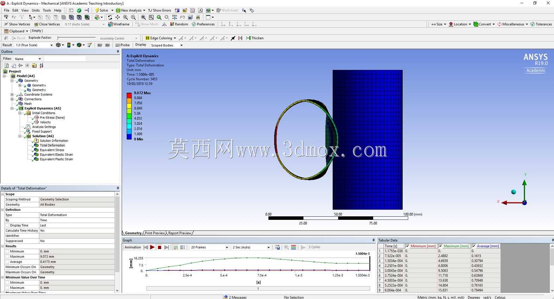Toggle Minimum checkbox under Minimum Value Over Time
Viewport: 554px width, 299px height.
point(7,282)
